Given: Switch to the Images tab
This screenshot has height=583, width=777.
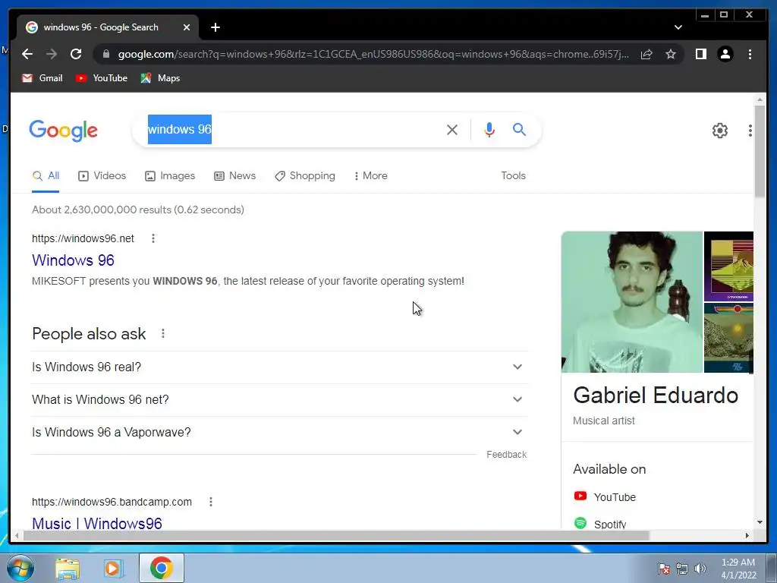Looking at the screenshot, I should (x=170, y=176).
